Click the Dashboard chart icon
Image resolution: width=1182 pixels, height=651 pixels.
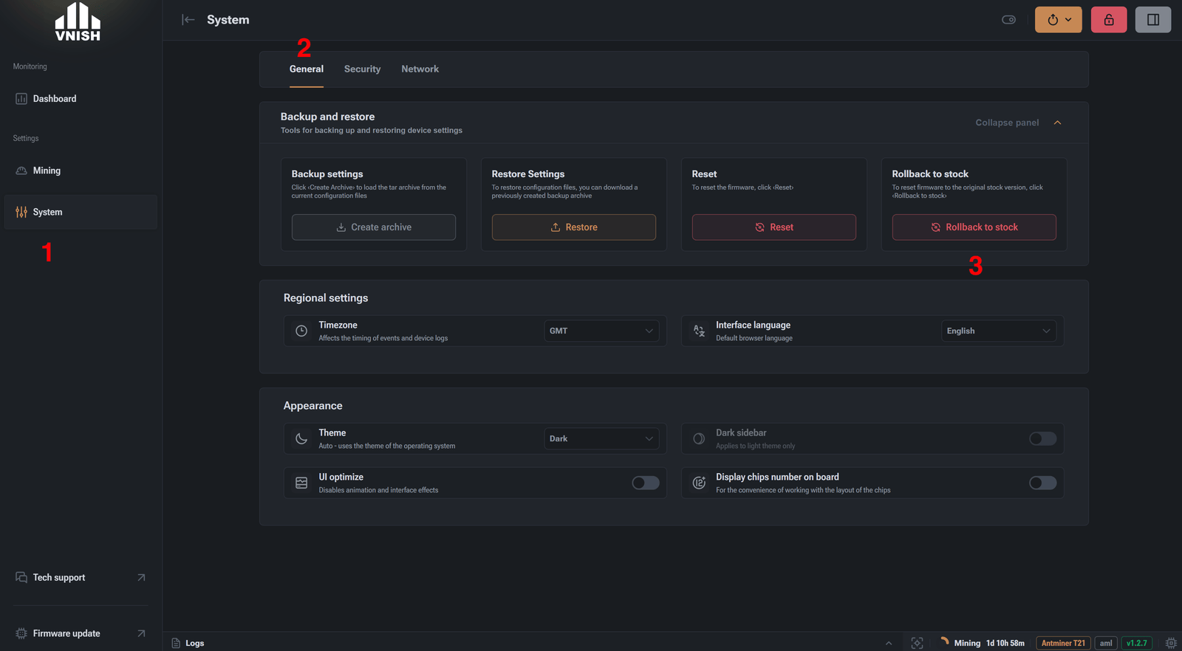coord(21,98)
